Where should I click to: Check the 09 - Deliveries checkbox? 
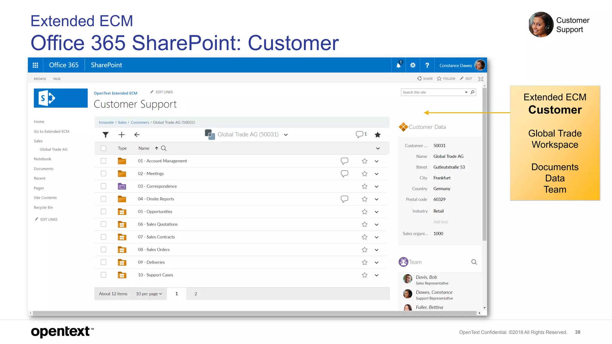coord(103,262)
